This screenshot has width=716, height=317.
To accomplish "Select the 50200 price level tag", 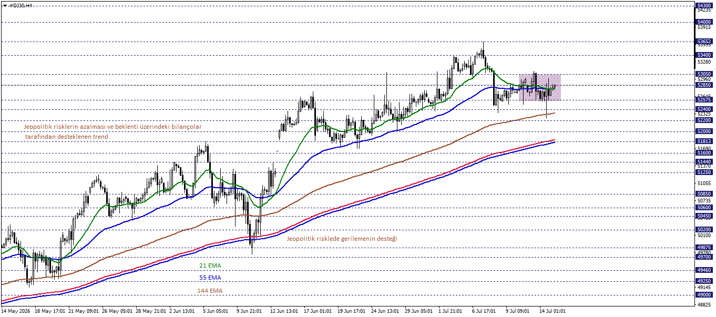I will click(x=704, y=229).
